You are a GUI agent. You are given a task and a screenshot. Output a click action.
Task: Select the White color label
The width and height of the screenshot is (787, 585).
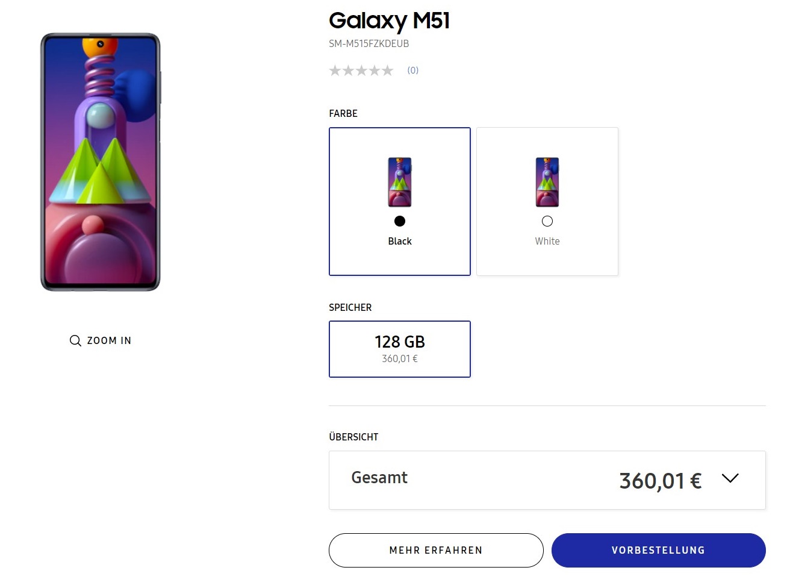point(547,242)
